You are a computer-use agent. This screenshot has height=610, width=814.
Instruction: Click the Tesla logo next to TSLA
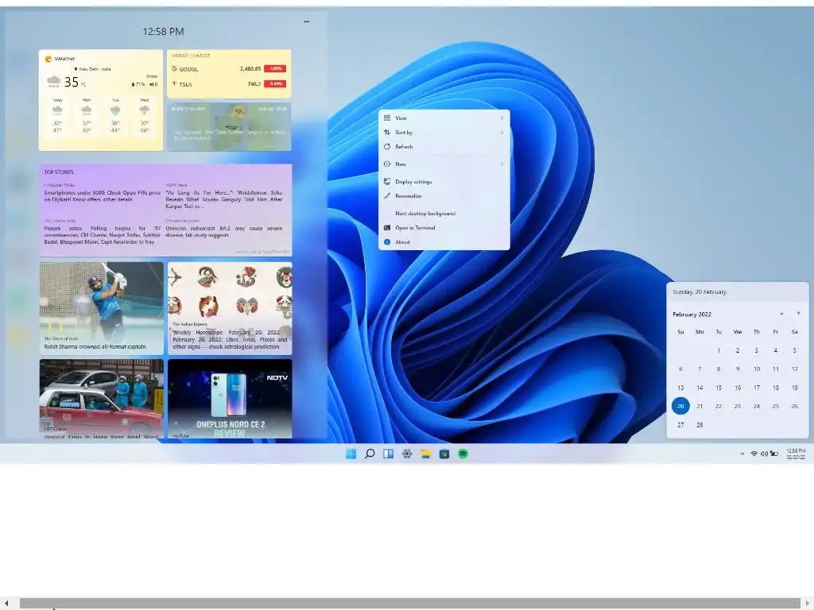pos(174,83)
